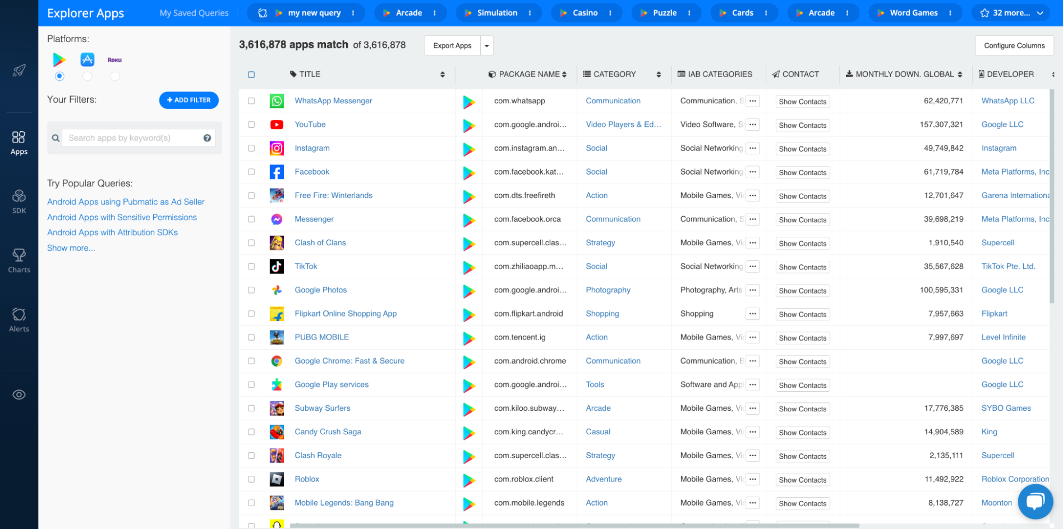Sort by CATEGORY column arrows
The height and width of the screenshot is (529, 1063).
click(x=659, y=75)
